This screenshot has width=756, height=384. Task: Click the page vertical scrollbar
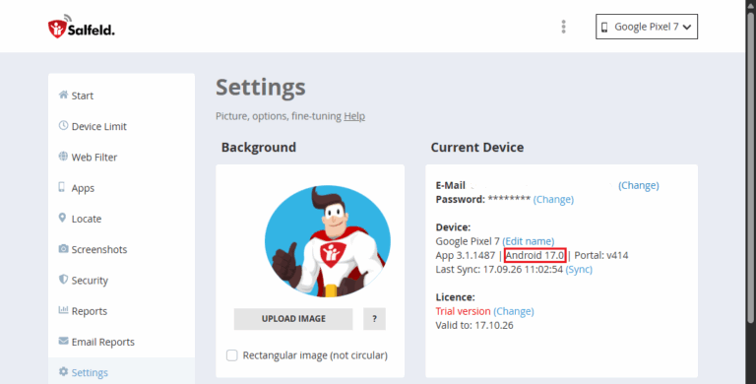(x=751, y=192)
